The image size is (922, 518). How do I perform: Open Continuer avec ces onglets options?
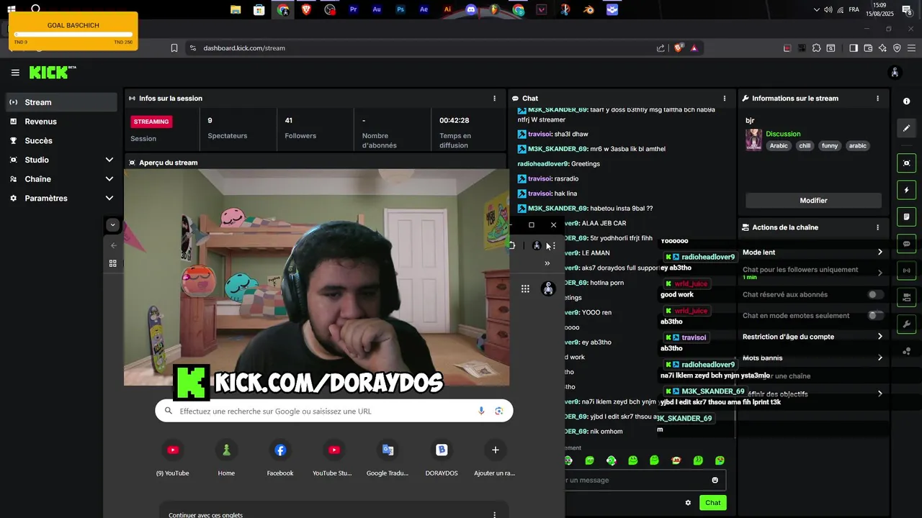(x=494, y=515)
